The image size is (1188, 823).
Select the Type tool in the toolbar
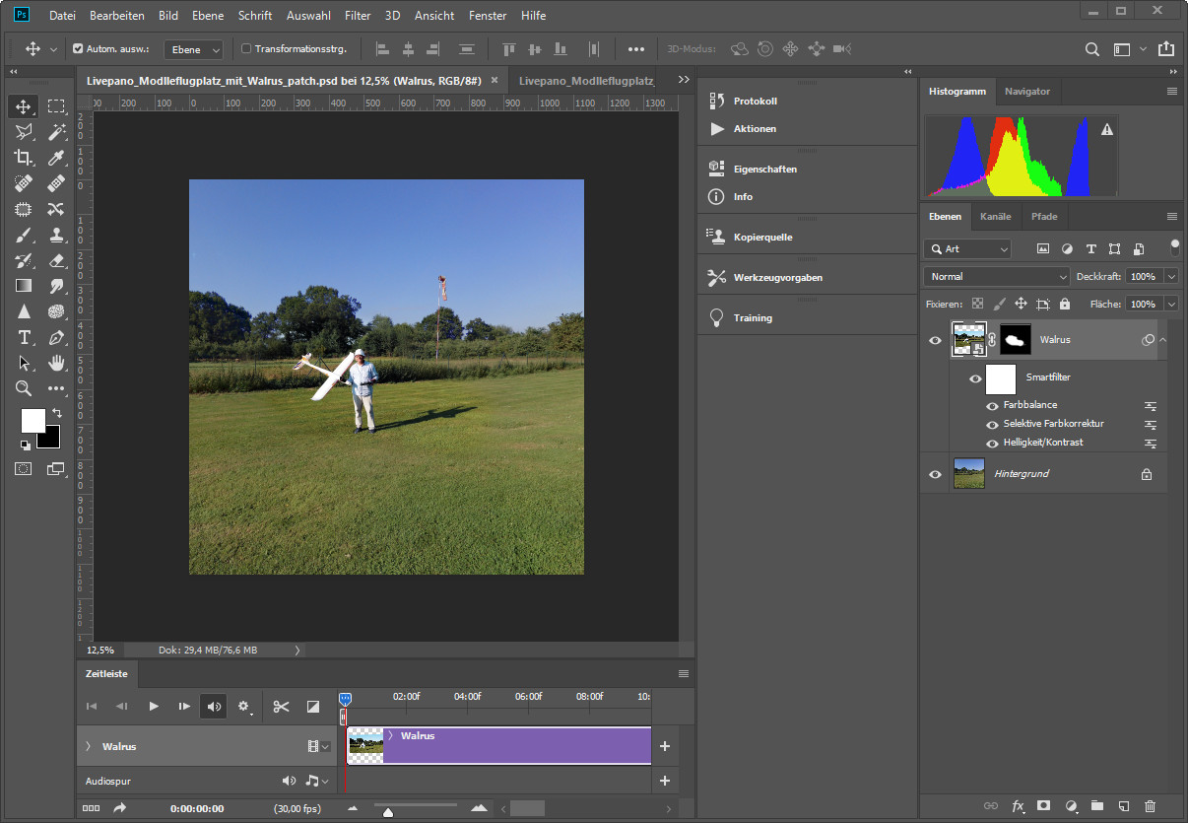click(x=24, y=337)
